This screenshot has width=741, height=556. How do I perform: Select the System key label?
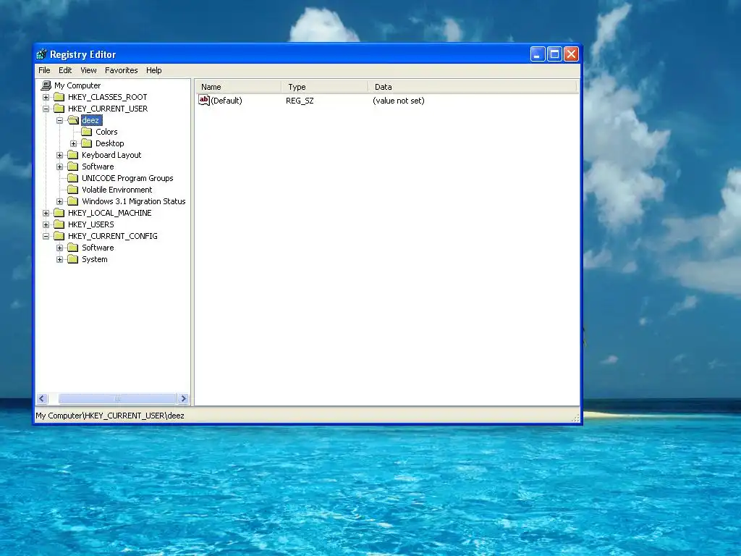[x=95, y=259]
